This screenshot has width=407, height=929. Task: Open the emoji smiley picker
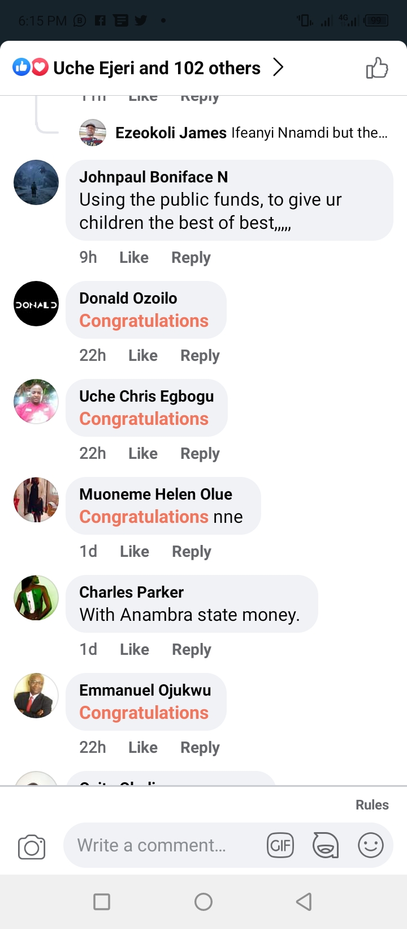371,846
